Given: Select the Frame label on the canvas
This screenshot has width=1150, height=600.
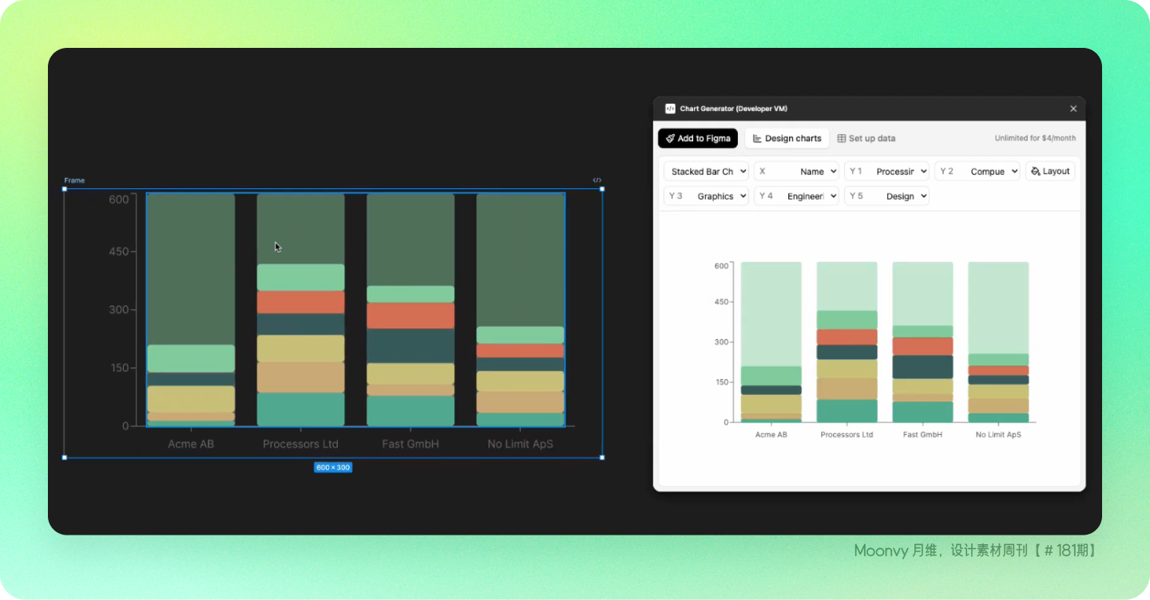Looking at the screenshot, I should pyautogui.click(x=74, y=181).
